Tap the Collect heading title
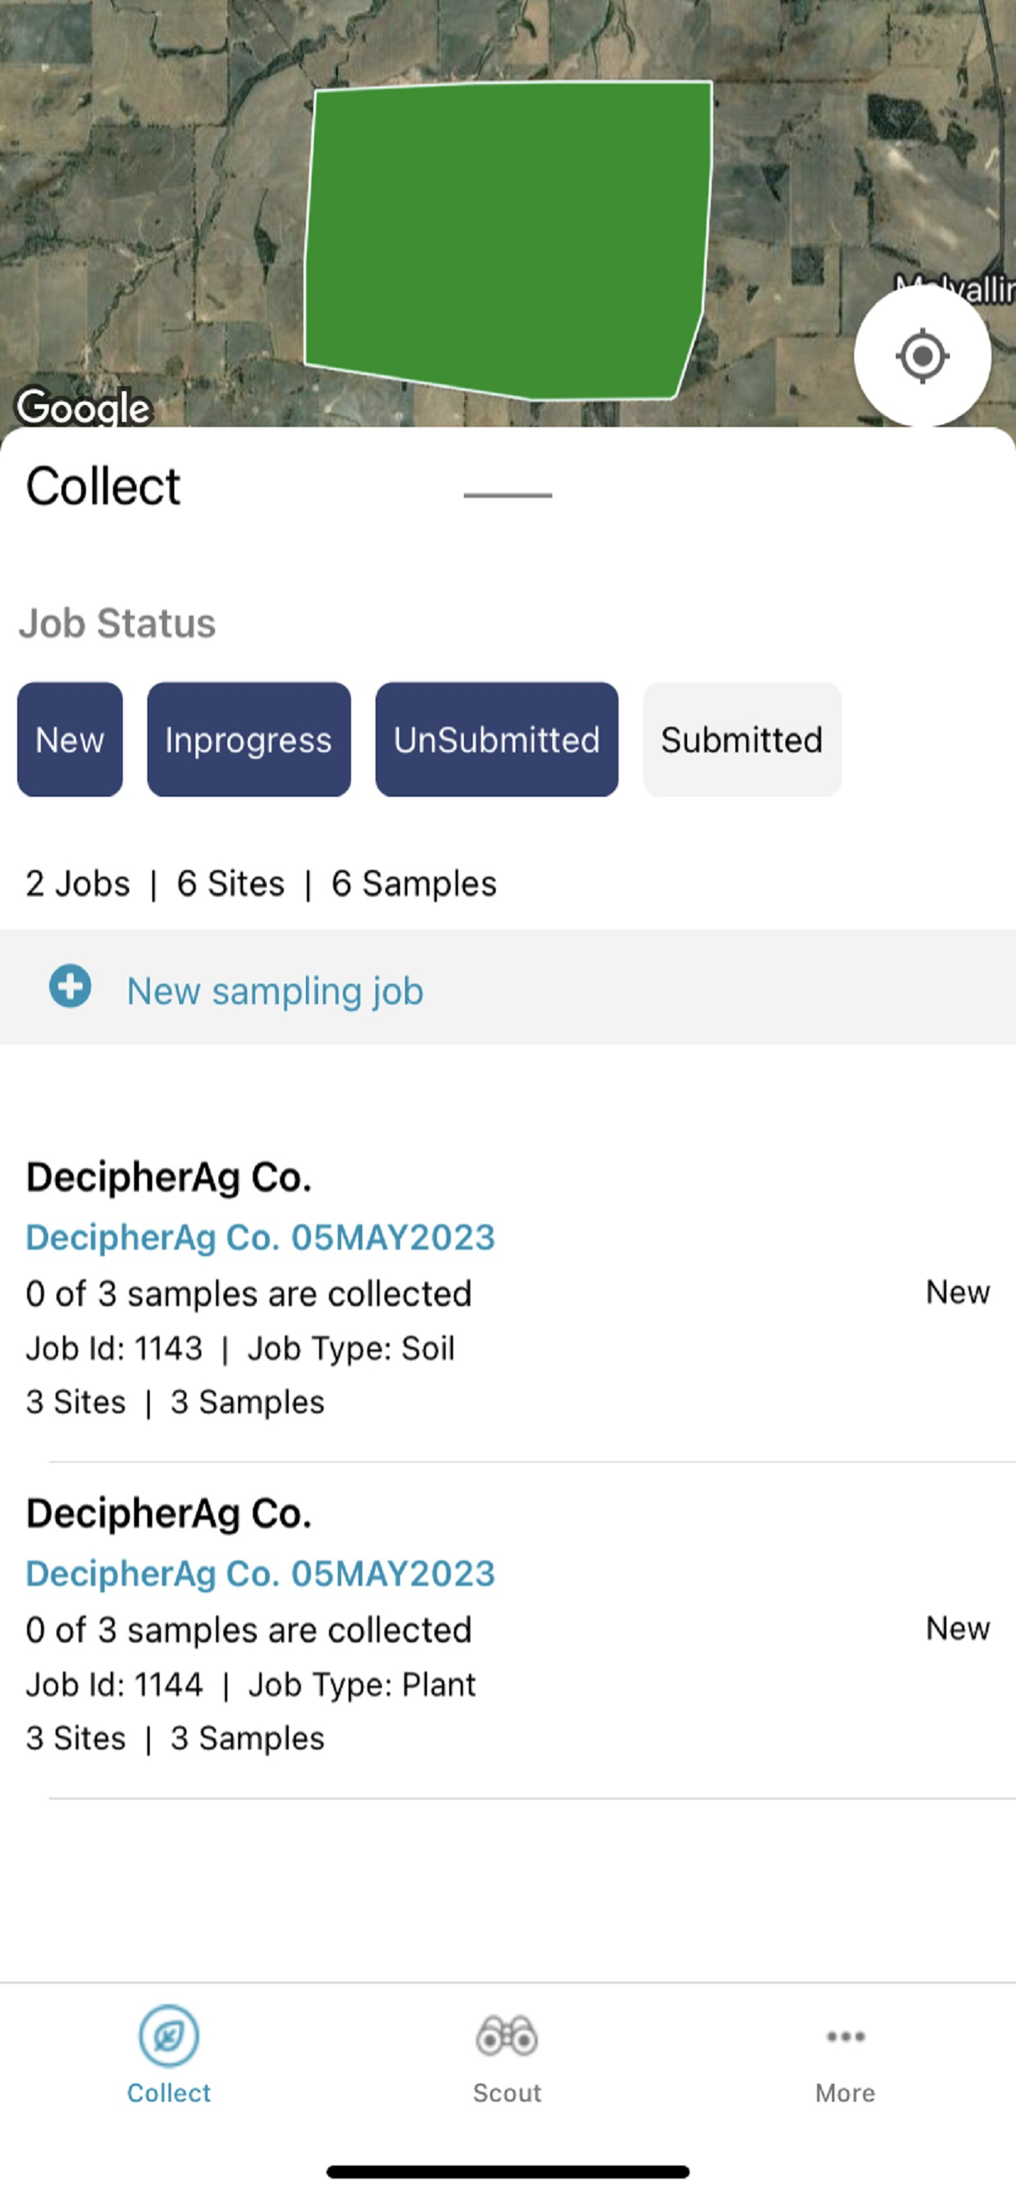Image resolution: width=1016 pixels, height=2199 pixels. tap(103, 487)
